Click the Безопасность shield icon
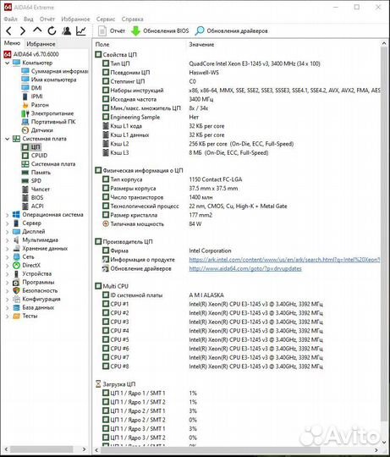Screen dimensions: 390x457 coord(17,291)
